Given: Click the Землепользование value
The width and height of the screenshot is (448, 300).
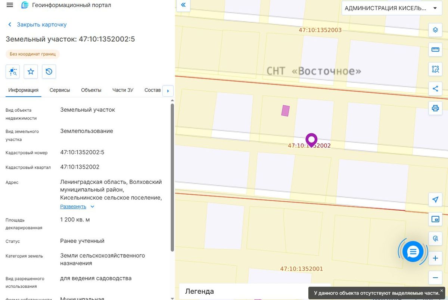Looking at the screenshot, I should [87, 131].
